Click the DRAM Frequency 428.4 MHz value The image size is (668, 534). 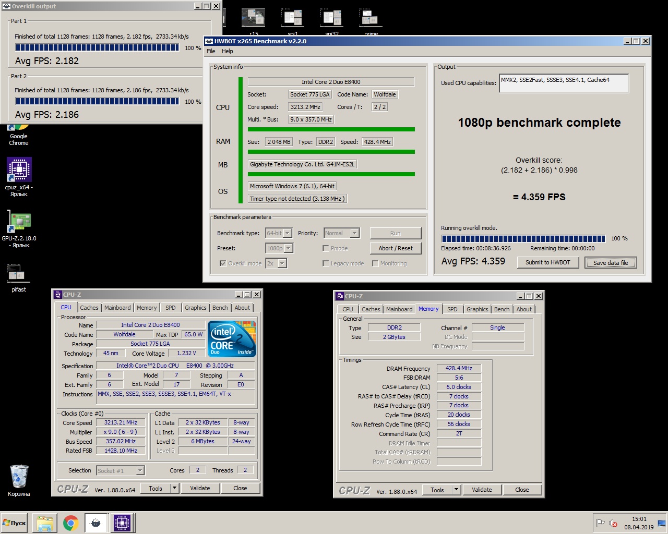click(459, 368)
